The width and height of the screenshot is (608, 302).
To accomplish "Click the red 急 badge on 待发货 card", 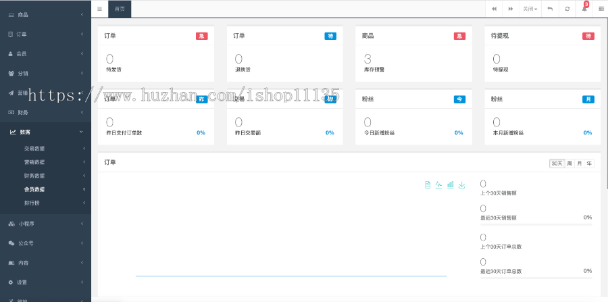I will point(201,36).
